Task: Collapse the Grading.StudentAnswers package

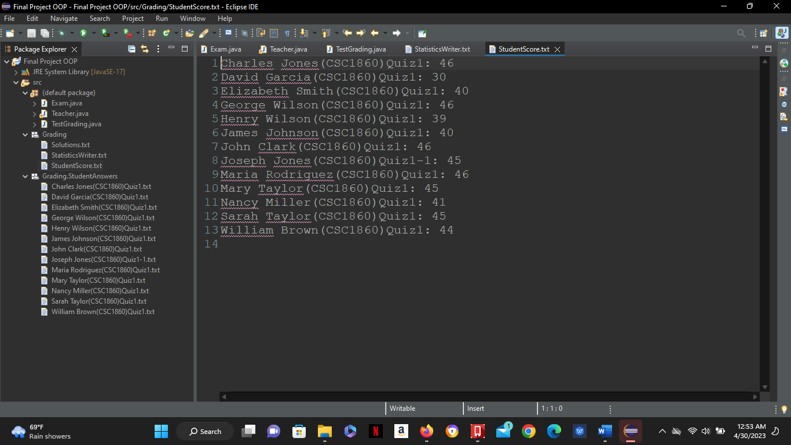Action: pos(25,176)
